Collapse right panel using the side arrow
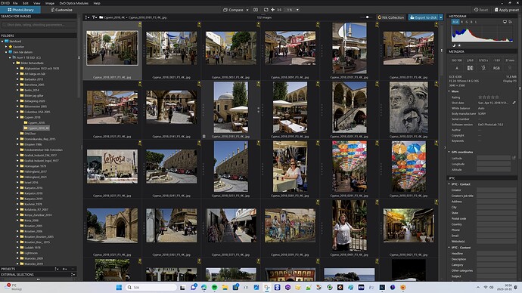Viewport: 522px width, 293px height. tap(445, 147)
